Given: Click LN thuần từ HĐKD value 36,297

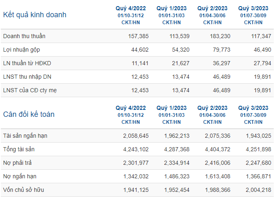Looking at the screenshot, I should coord(221,64).
